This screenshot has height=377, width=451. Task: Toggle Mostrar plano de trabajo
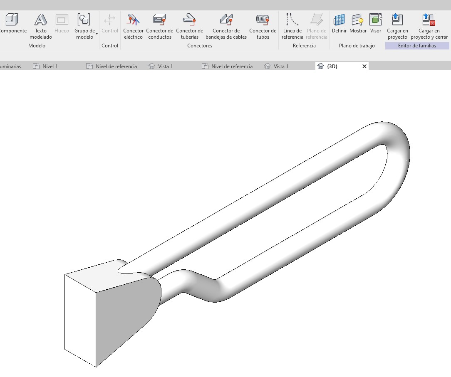pos(358,20)
